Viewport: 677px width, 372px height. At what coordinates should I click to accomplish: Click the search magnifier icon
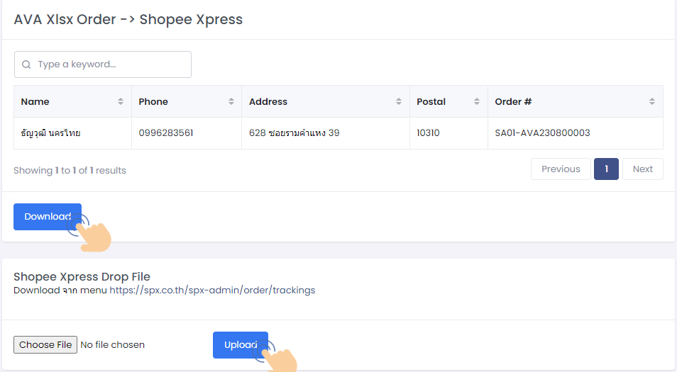click(26, 64)
